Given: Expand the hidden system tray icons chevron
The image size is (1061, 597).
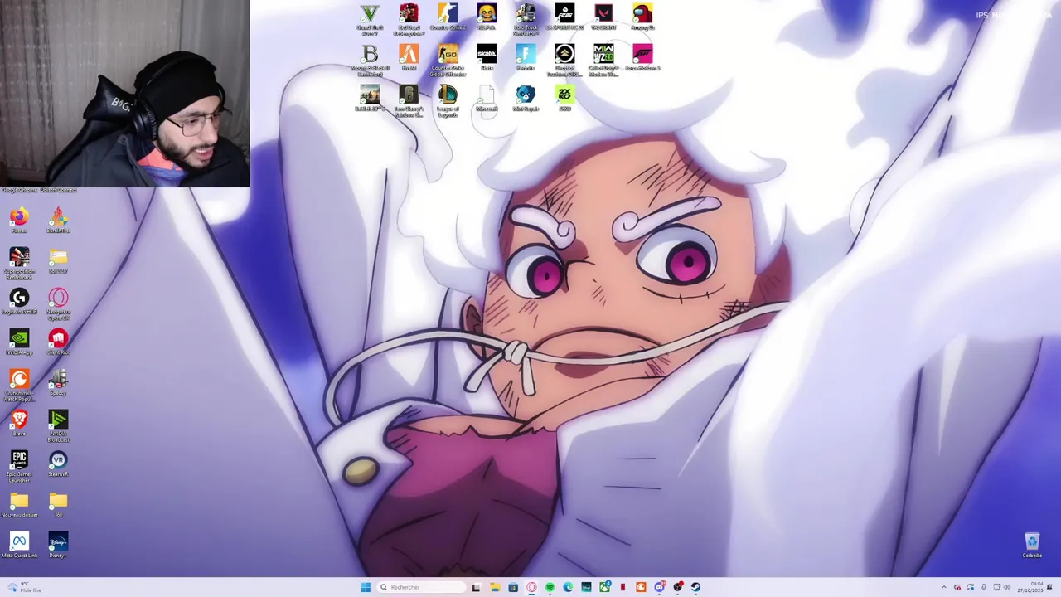Looking at the screenshot, I should pyautogui.click(x=943, y=587).
